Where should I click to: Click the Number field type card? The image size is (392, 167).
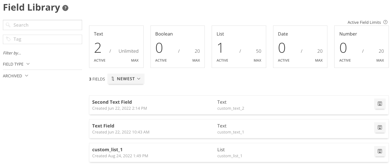tap(361, 46)
